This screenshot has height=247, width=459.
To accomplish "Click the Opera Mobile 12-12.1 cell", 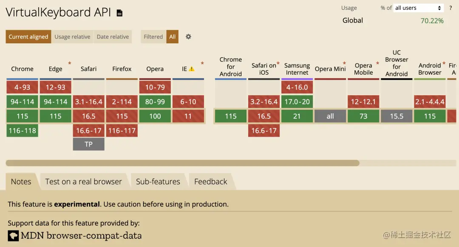I will (x=363, y=102).
